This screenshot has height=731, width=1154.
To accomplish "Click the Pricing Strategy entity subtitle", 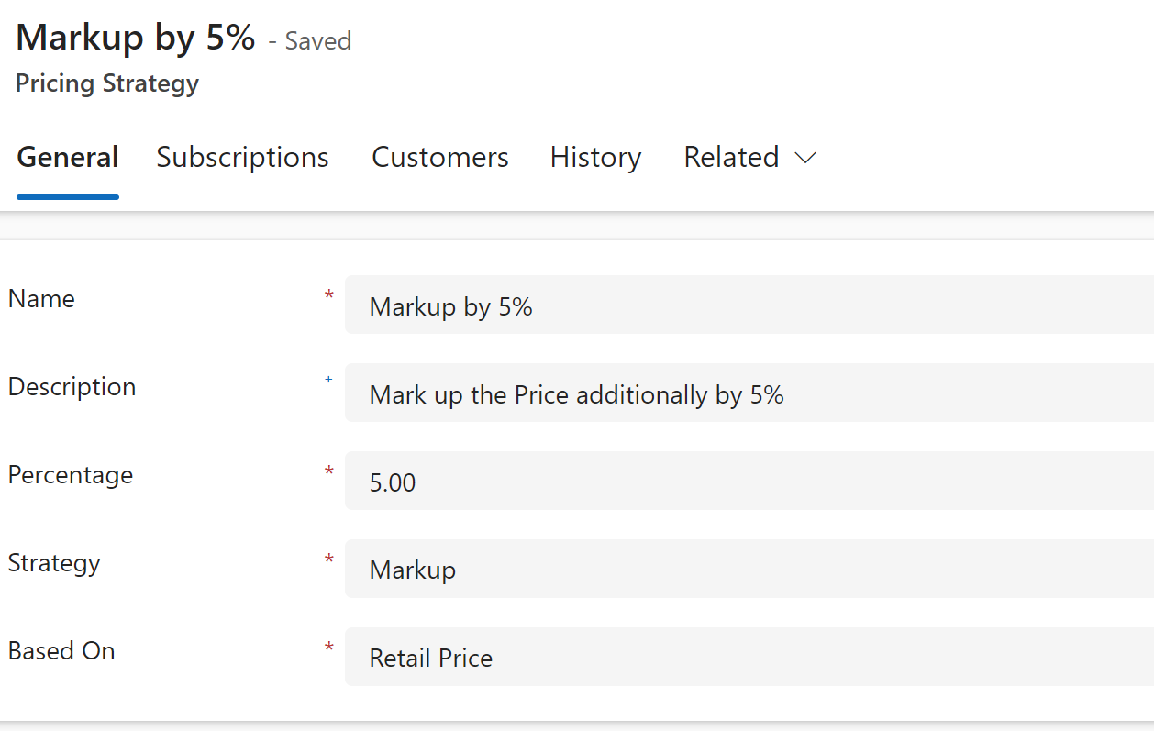I will 107,83.
